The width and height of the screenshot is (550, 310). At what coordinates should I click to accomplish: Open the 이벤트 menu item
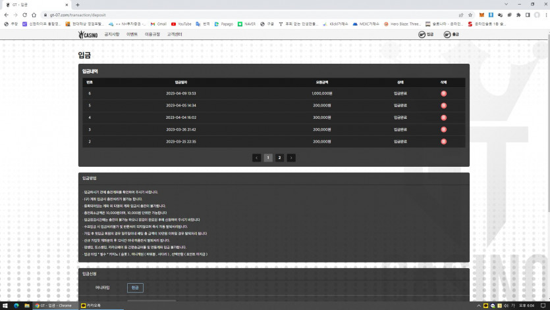(132, 34)
